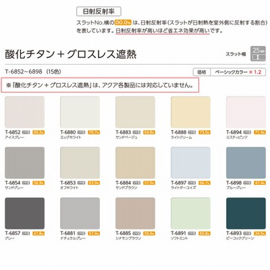Click the red-bordered アクア compatibility notice
270x270 pixels.
(x=100, y=85)
